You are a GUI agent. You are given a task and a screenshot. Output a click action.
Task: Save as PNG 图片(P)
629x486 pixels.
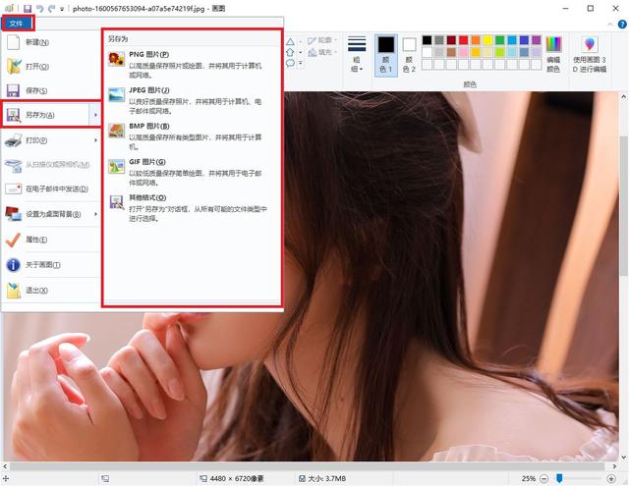192,64
